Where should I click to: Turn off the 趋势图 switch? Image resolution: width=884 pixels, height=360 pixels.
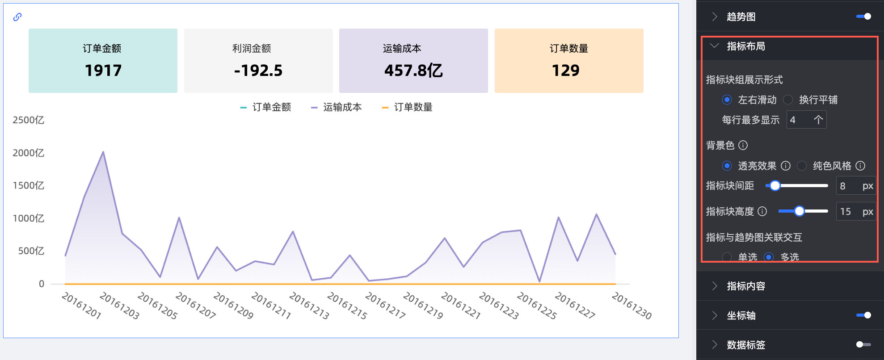point(863,17)
